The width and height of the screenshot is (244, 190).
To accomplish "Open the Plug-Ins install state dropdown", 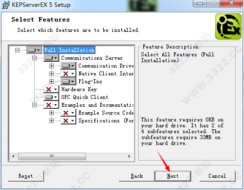I will tap(68, 81).
